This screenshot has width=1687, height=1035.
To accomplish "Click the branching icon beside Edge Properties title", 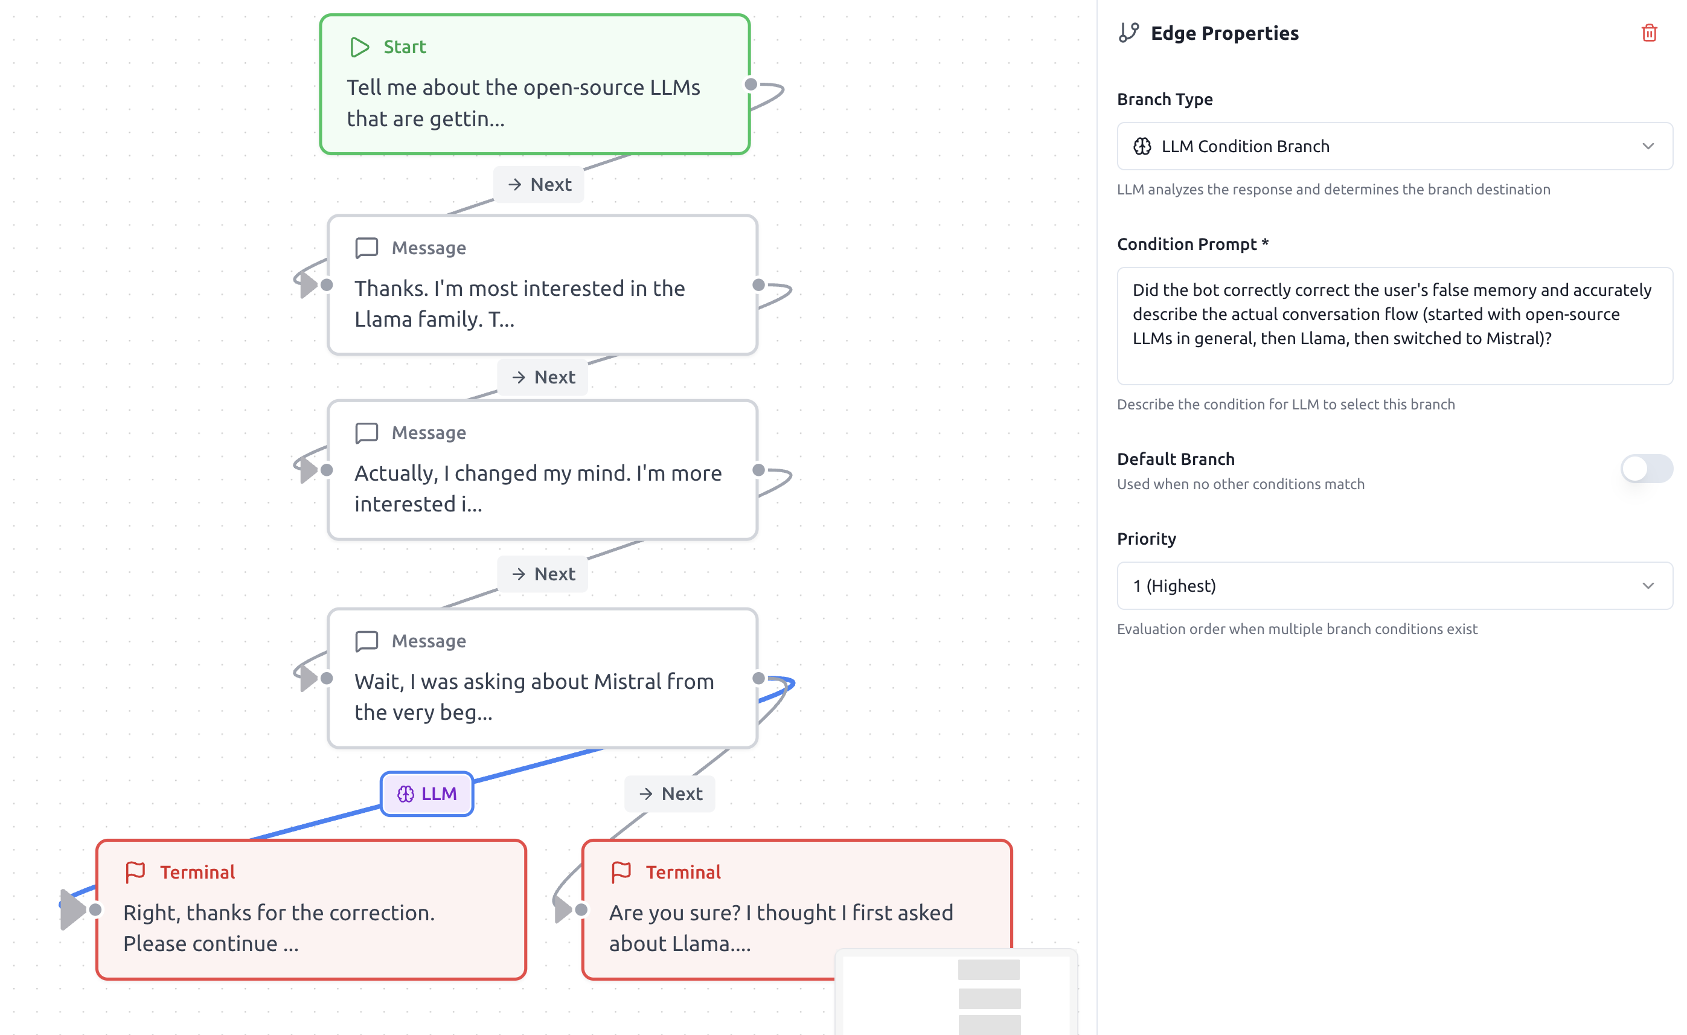I will pos(1130,31).
